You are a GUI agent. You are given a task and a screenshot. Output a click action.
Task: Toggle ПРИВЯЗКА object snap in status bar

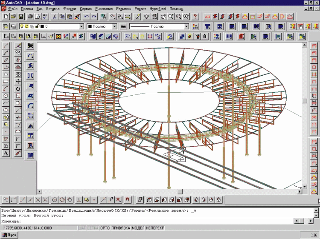tap(121, 228)
